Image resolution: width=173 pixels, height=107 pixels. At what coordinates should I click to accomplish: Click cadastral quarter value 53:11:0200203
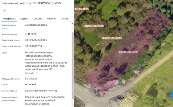coord(33,46)
